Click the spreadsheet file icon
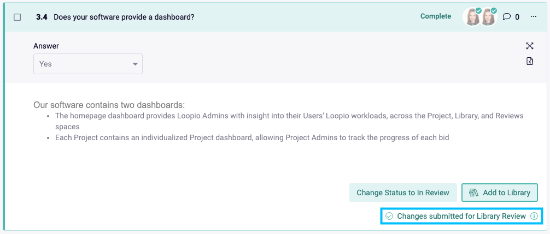This screenshot has width=550, height=234. coord(530,61)
